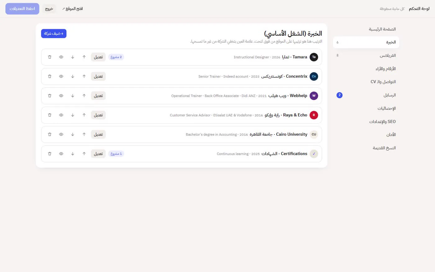The width and height of the screenshot is (435, 272).
Task: Open the الرسايل sidebar section
Action: pos(366,95)
